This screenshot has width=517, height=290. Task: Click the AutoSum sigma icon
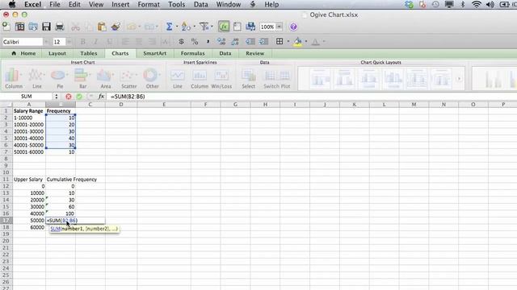(x=169, y=27)
